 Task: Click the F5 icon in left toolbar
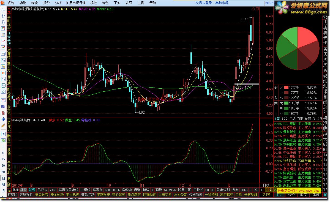click(x=3, y=134)
